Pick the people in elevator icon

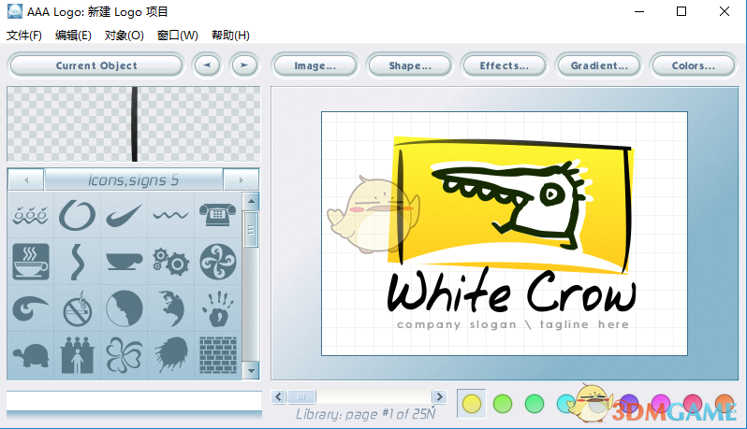click(x=77, y=355)
